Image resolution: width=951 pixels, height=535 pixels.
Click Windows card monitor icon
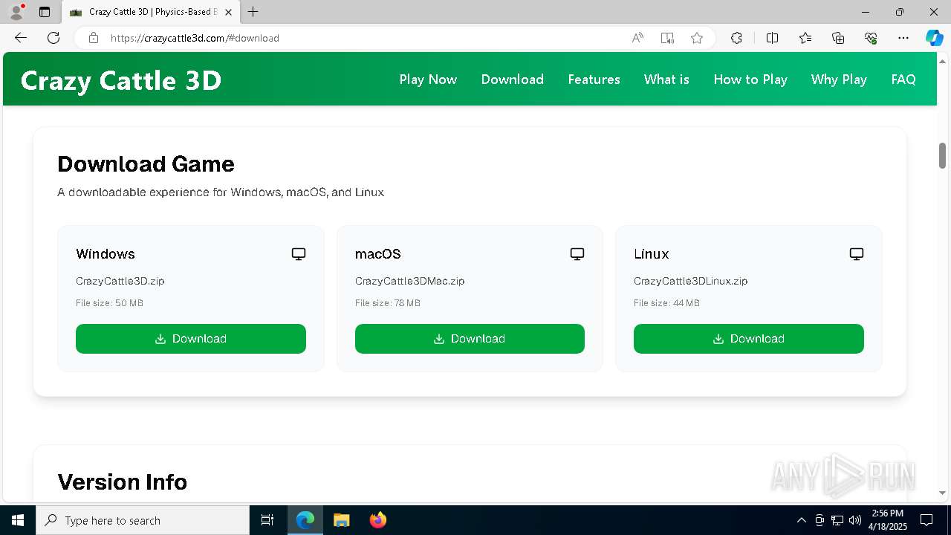point(299,254)
